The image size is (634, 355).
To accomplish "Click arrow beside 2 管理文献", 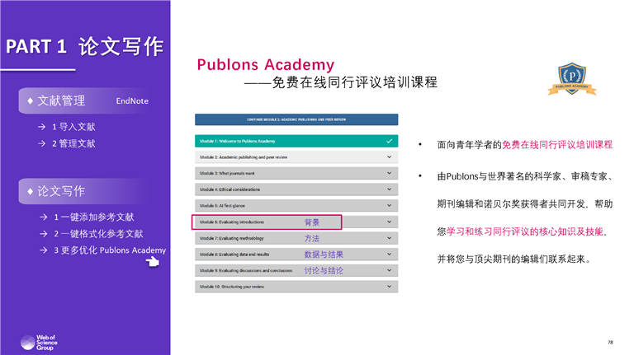I will [41, 143].
